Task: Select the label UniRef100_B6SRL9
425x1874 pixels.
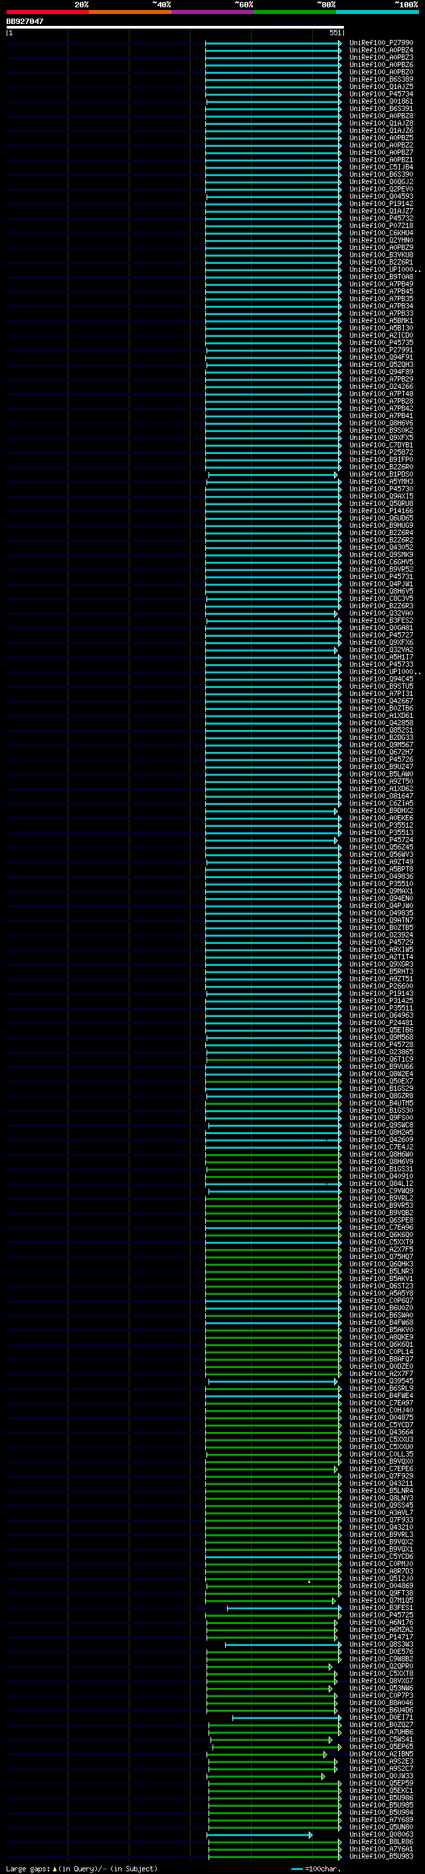Action: click(381, 1388)
